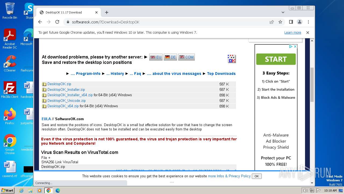Click zip icon beside DesktopOK_Unicode.zip
This screenshot has height=194, width=344.
pos(44,101)
